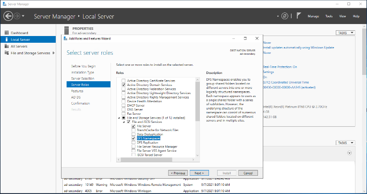Click the install updates automatically link
This screenshot has height=194, width=367.
[x=298, y=48]
